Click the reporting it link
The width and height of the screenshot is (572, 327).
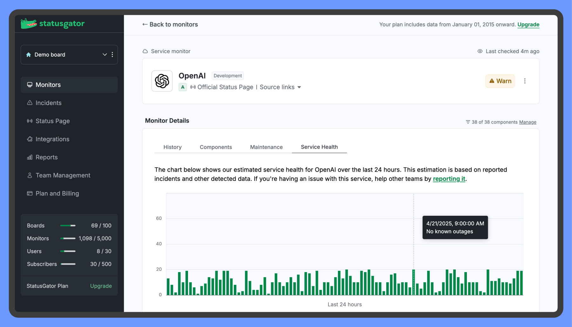tap(449, 179)
